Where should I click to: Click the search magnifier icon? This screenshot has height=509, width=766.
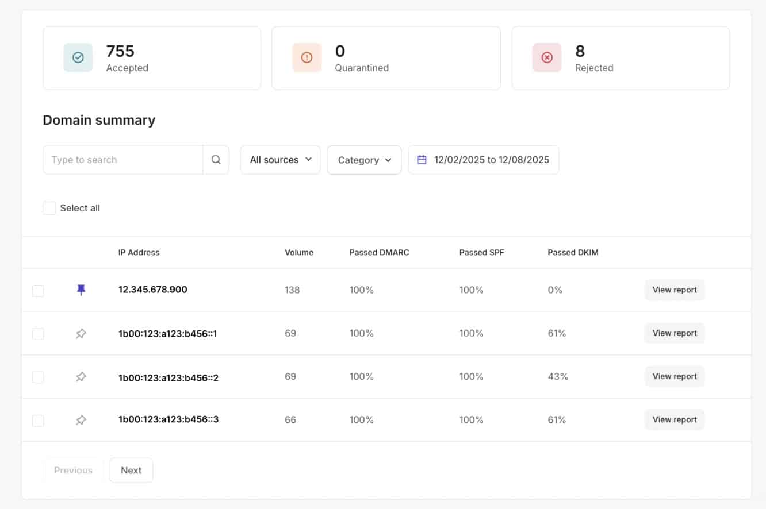tap(216, 160)
